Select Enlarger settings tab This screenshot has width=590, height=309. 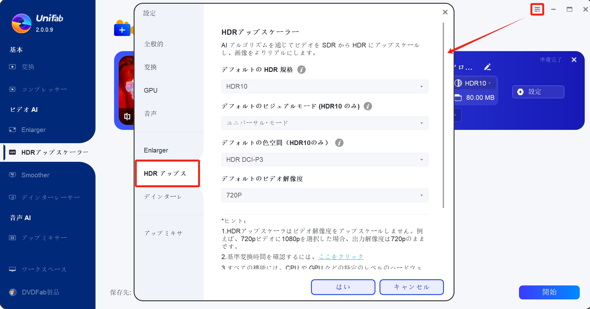click(x=156, y=150)
